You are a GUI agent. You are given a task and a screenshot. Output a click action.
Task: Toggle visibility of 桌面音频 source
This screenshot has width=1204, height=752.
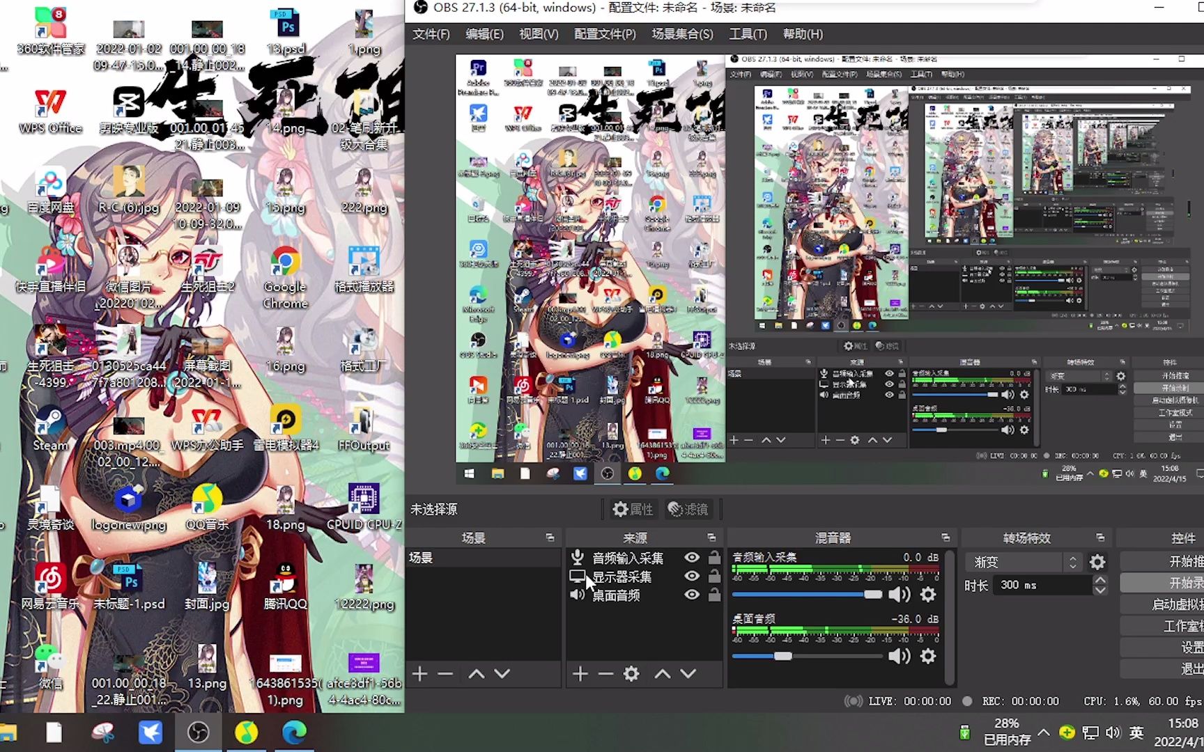[691, 595]
